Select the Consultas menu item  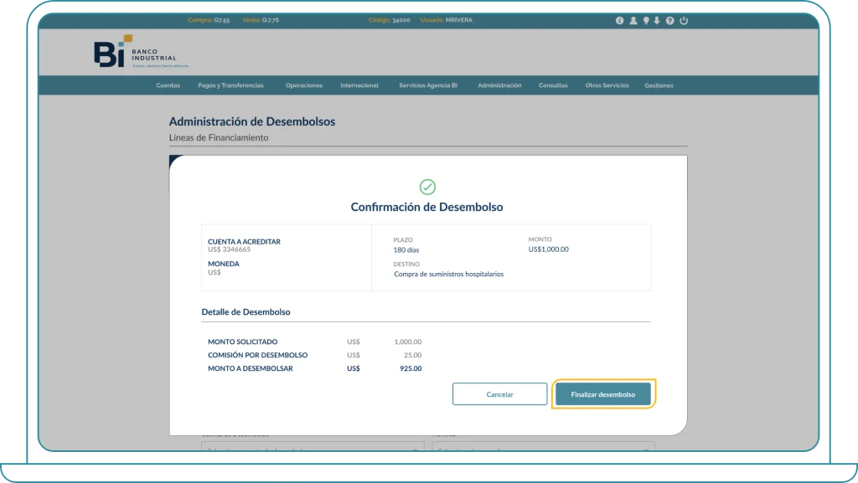point(553,85)
